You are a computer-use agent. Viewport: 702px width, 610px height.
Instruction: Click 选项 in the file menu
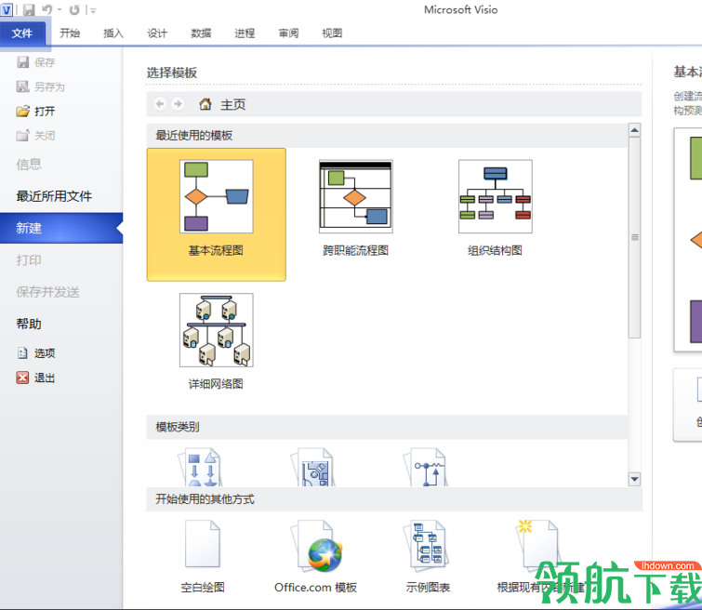(x=45, y=353)
